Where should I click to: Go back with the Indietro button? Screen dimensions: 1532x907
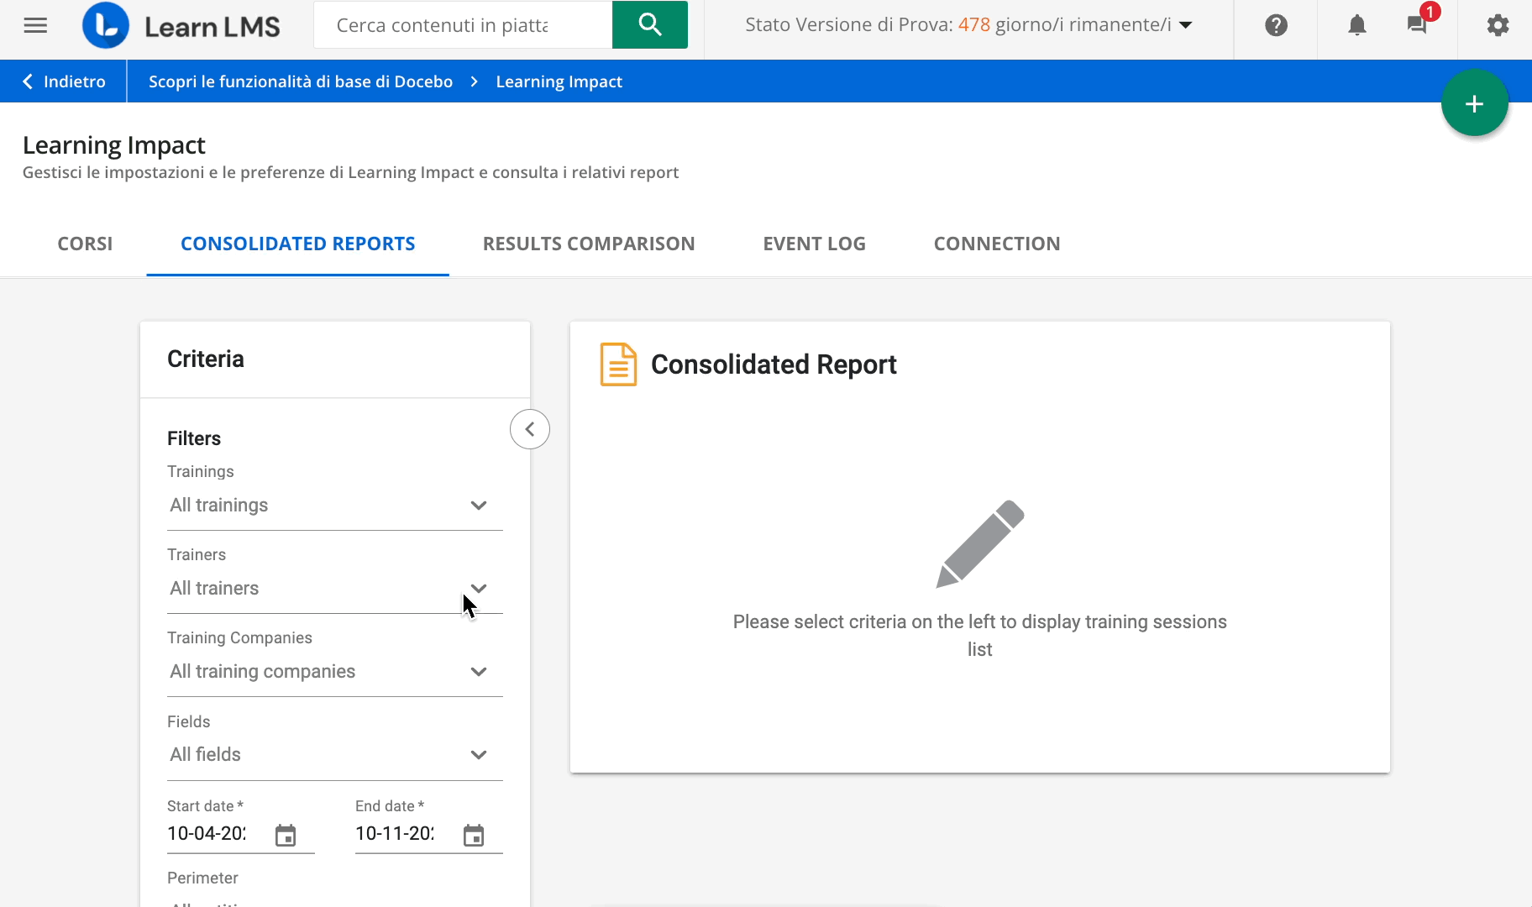coord(64,81)
